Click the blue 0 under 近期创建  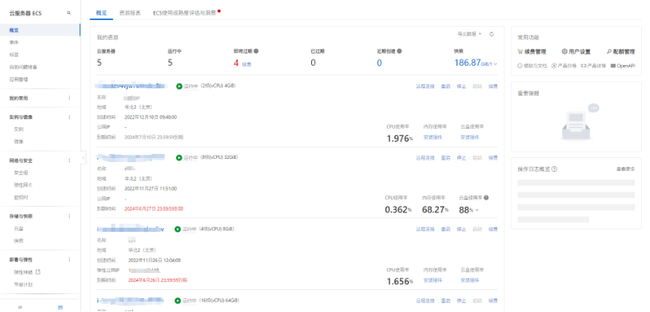(379, 63)
